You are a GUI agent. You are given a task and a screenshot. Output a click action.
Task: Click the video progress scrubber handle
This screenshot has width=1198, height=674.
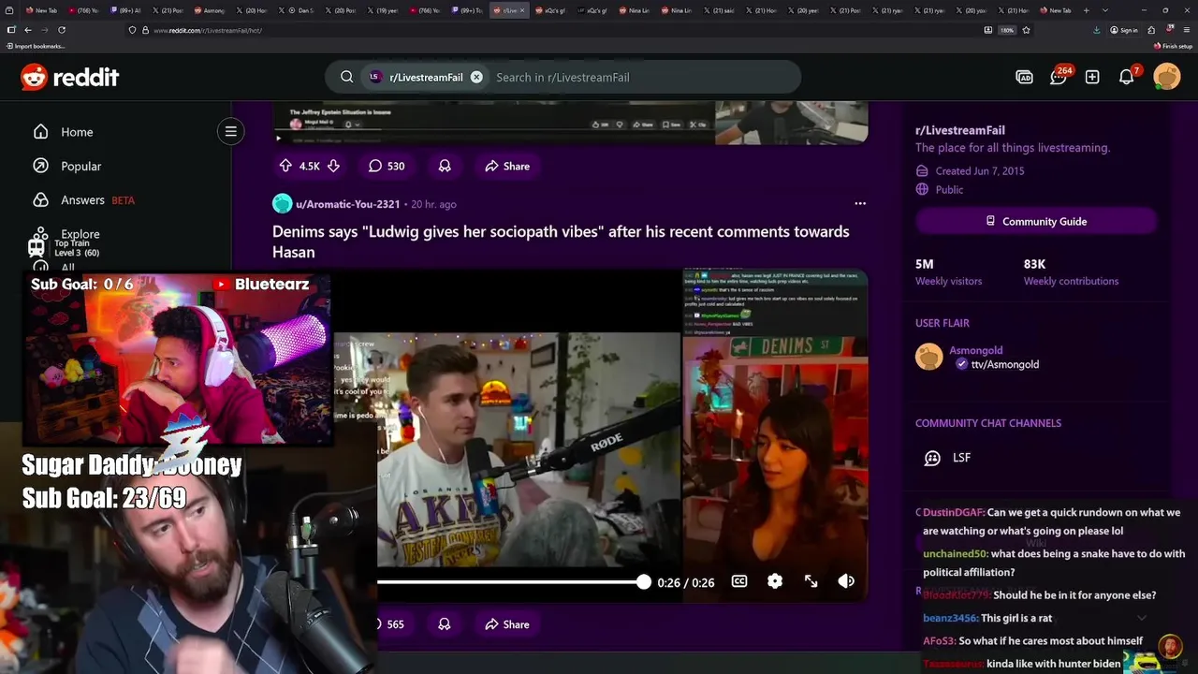click(x=643, y=581)
